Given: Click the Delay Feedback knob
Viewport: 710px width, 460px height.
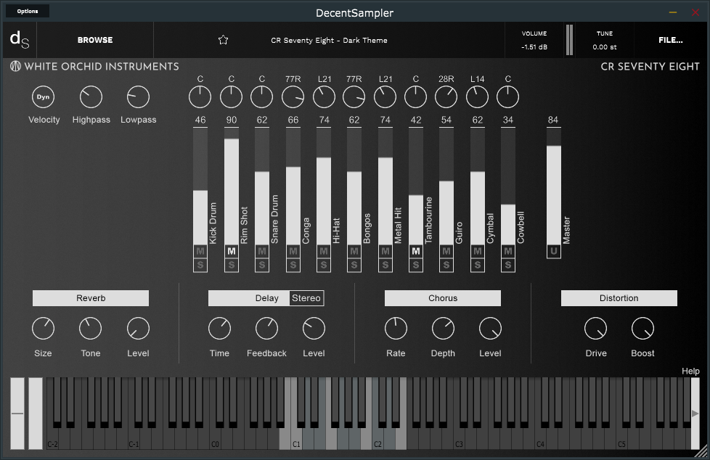Looking at the screenshot, I should (x=266, y=328).
